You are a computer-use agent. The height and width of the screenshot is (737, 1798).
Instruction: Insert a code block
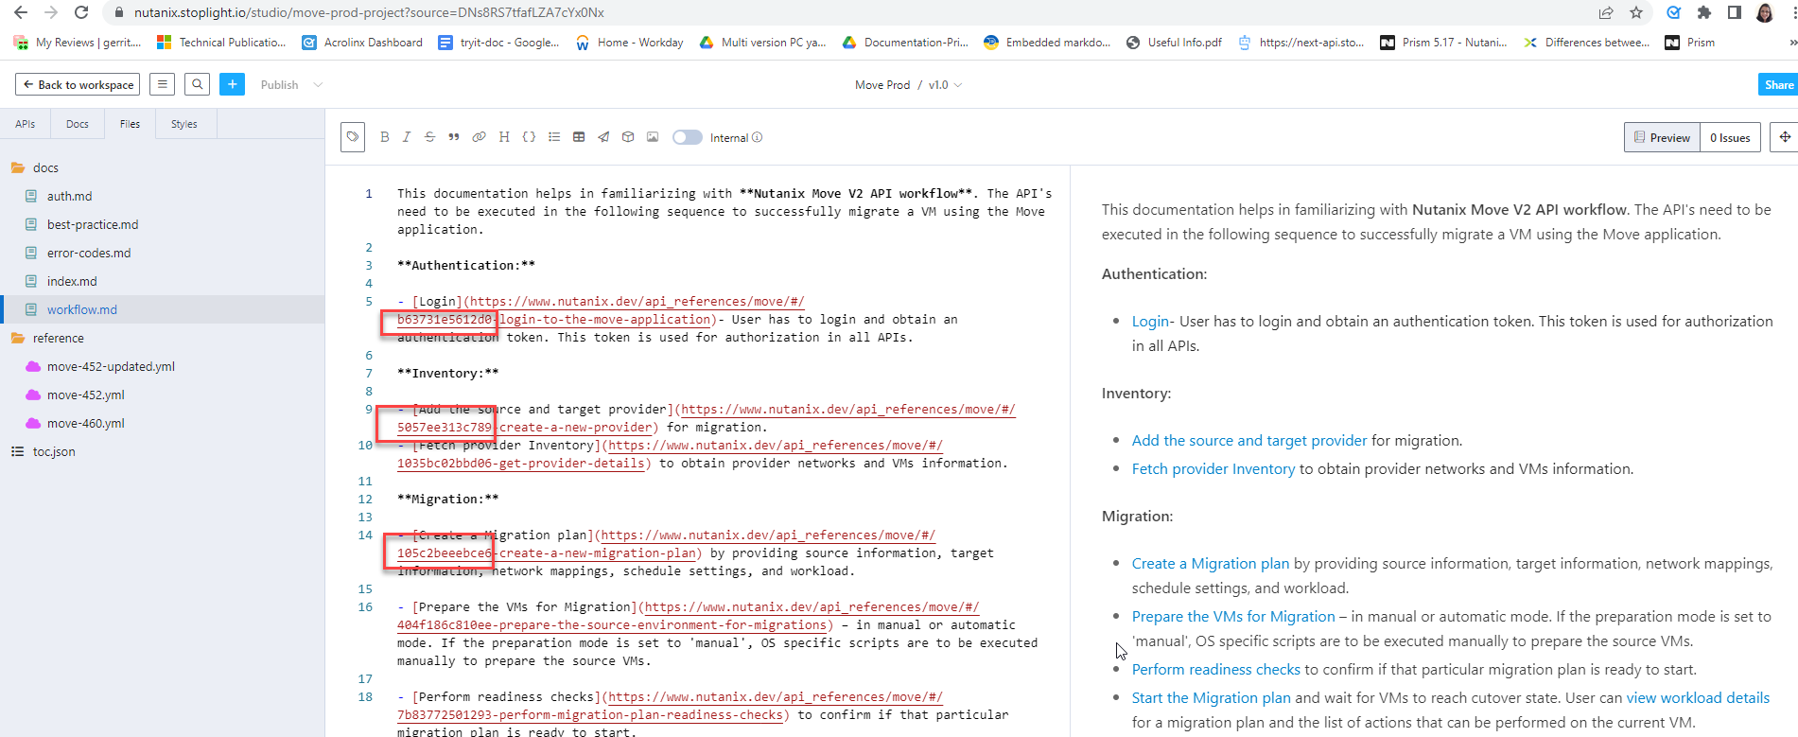(529, 137)
